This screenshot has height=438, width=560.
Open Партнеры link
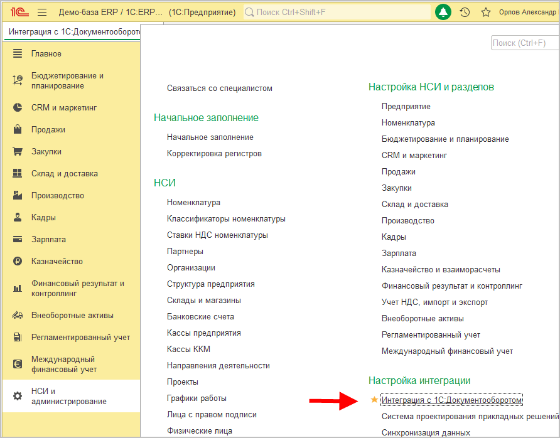(185, 251)
